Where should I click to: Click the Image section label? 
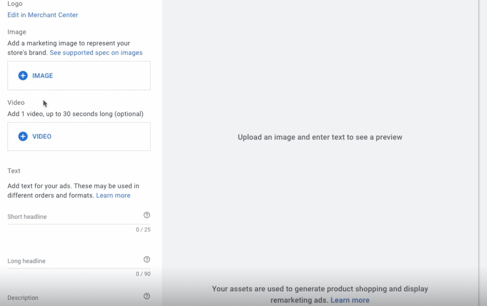[x=17, y=32]
